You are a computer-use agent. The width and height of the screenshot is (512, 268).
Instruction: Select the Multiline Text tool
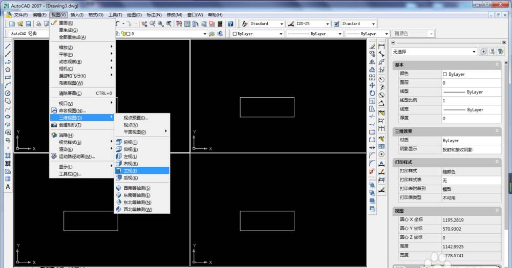click(8, 187)
